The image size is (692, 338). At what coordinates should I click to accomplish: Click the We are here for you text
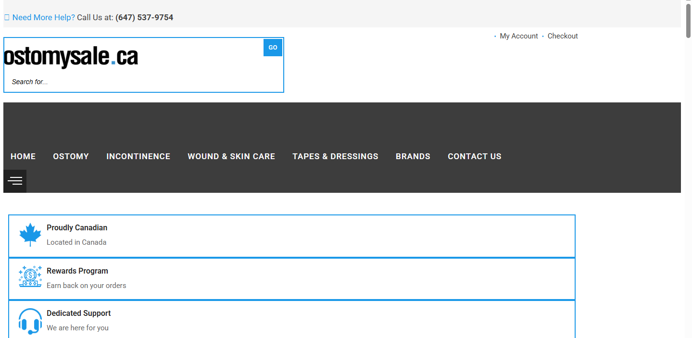coord(77,328)
